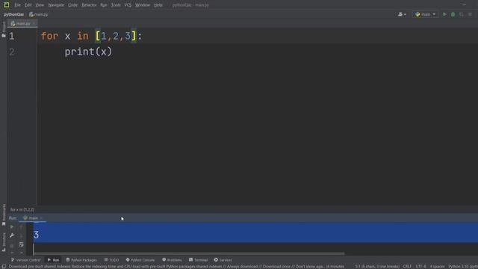Open the Edit menu

click(x=28, y=5)
